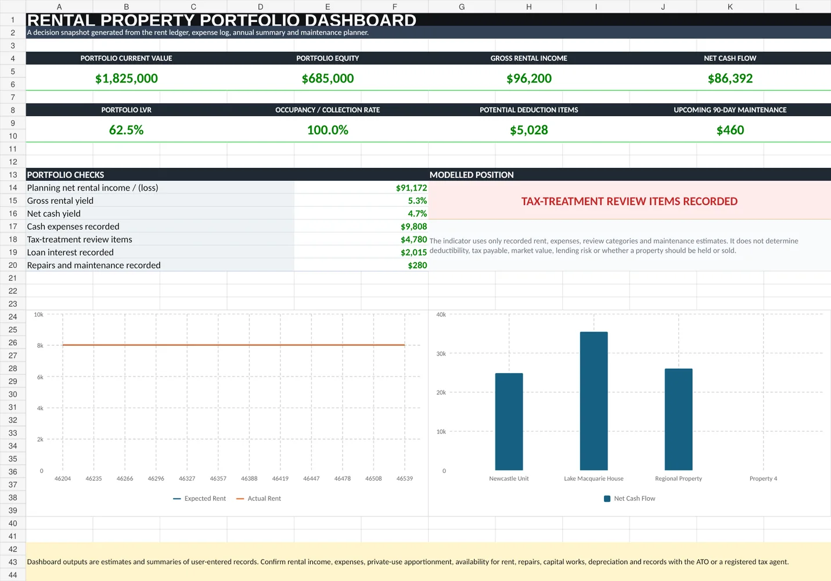
Task: Select 'Repairs and maintenance recorded' label
Action: [94, 265]
